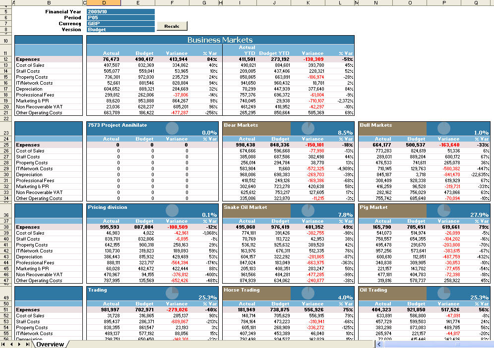This screenshot has width=494, height=348.
Task: Select column E header
Action: pos(138,3)
